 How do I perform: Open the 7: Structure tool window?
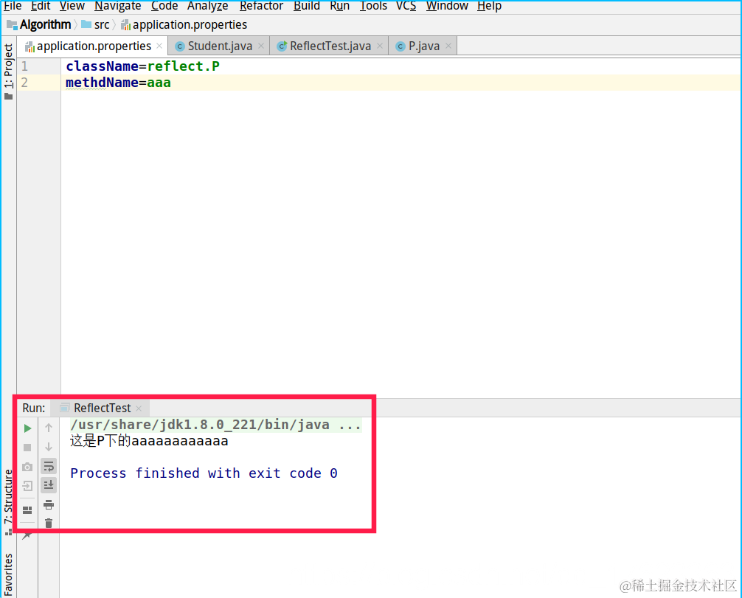[x=9, y=501]
